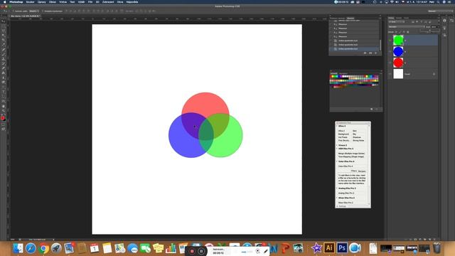Open the Info panel icon in collapsed dock
This screenshot has height=256, width=455.
point(444,21)
